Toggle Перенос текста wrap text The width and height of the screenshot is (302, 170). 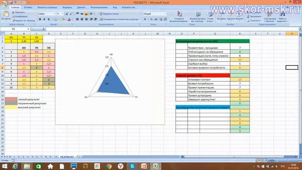(109, 14)
